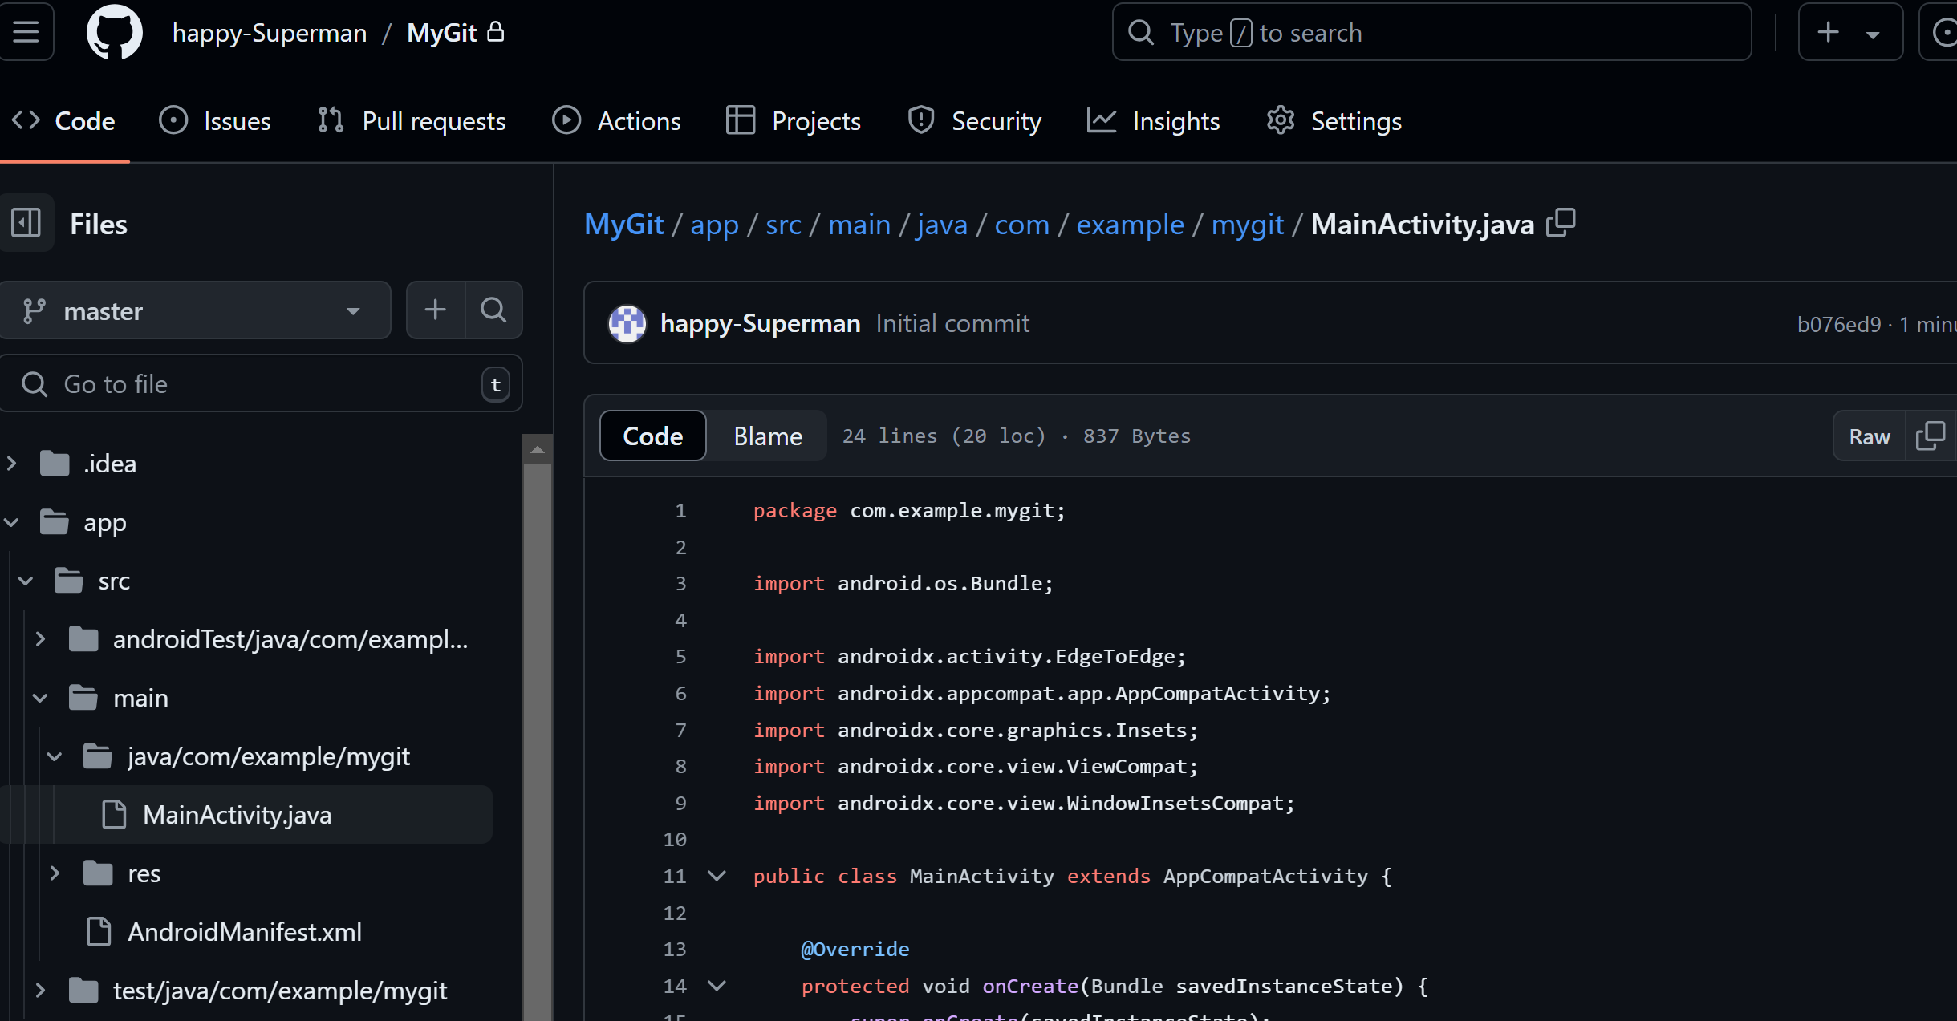The height and width of the screenshot is (1021, 1957).
Task: Open the Initial commit message link
Action: click(x=952, y=323)
